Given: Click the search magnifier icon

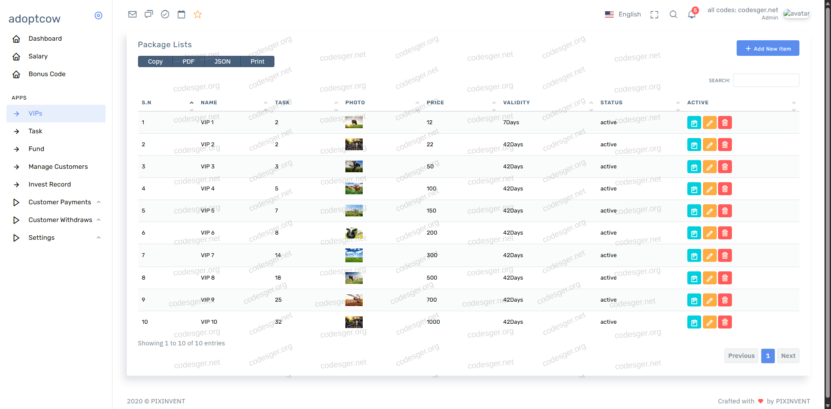Looking at the screenshot, I should [x=673, y=14].
